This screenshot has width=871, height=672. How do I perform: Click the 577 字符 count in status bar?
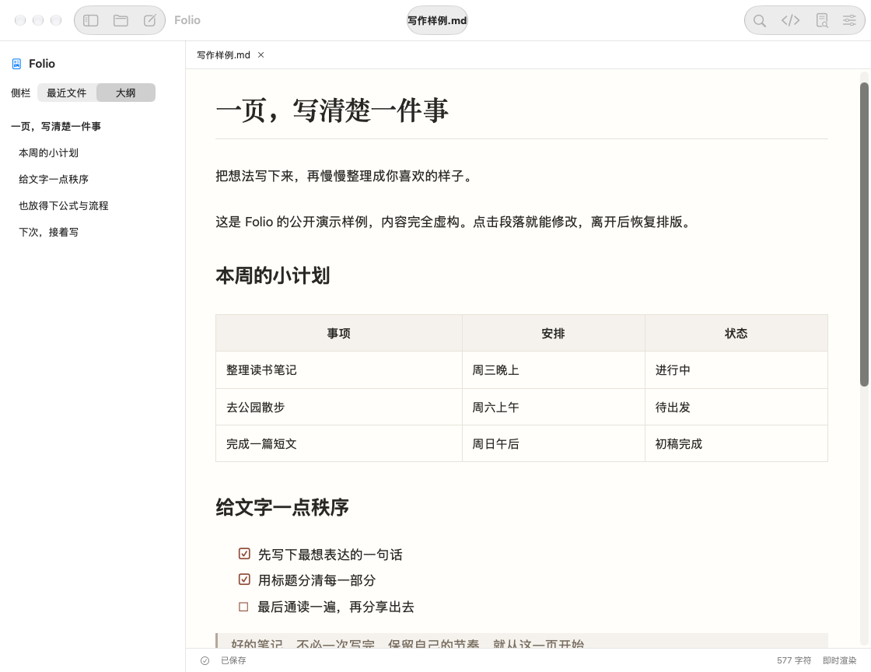point(794,660)
